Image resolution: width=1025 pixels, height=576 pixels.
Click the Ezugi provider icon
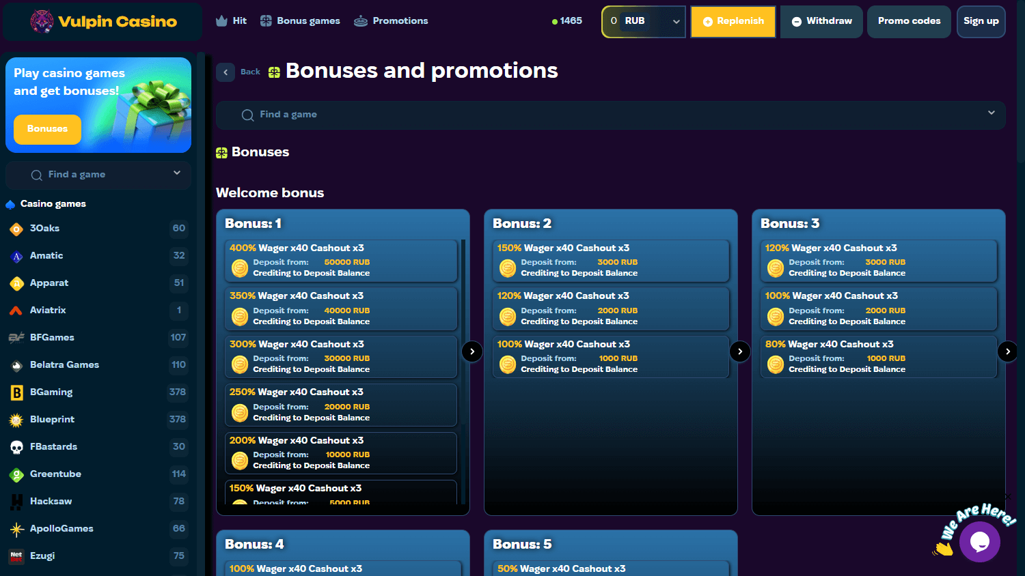tap(16, 556)
